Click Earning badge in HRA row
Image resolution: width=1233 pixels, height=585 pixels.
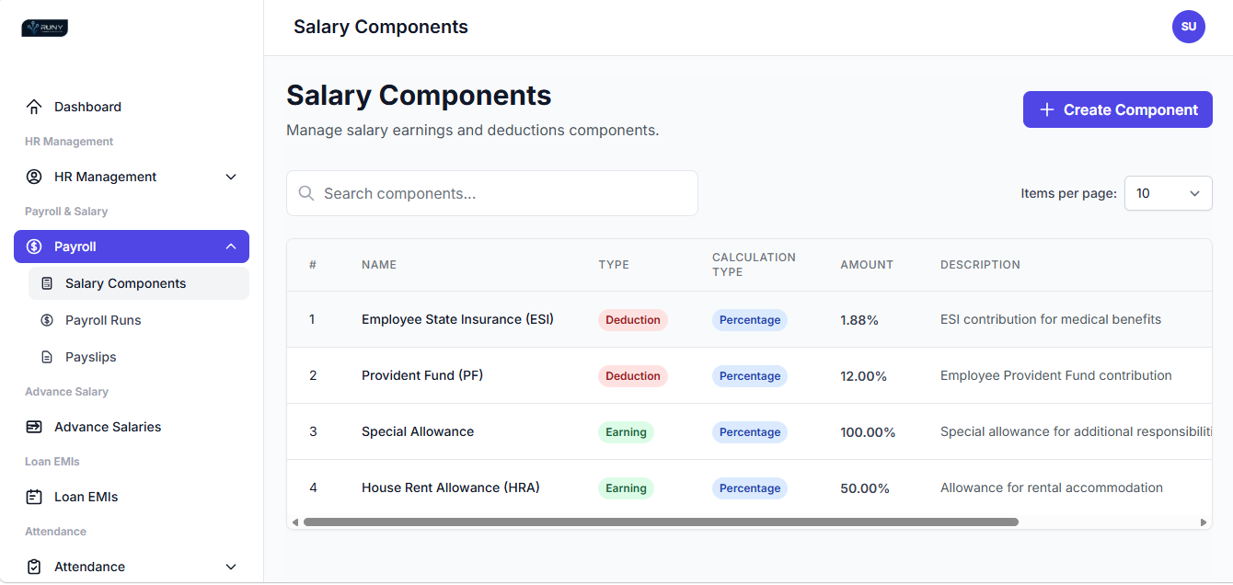626,488
